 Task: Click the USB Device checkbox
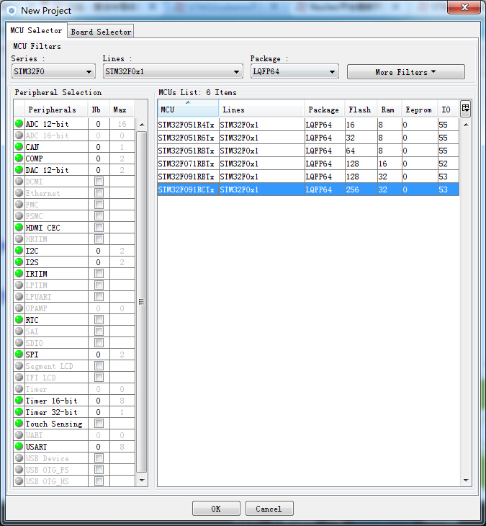(x=99, y=458)
